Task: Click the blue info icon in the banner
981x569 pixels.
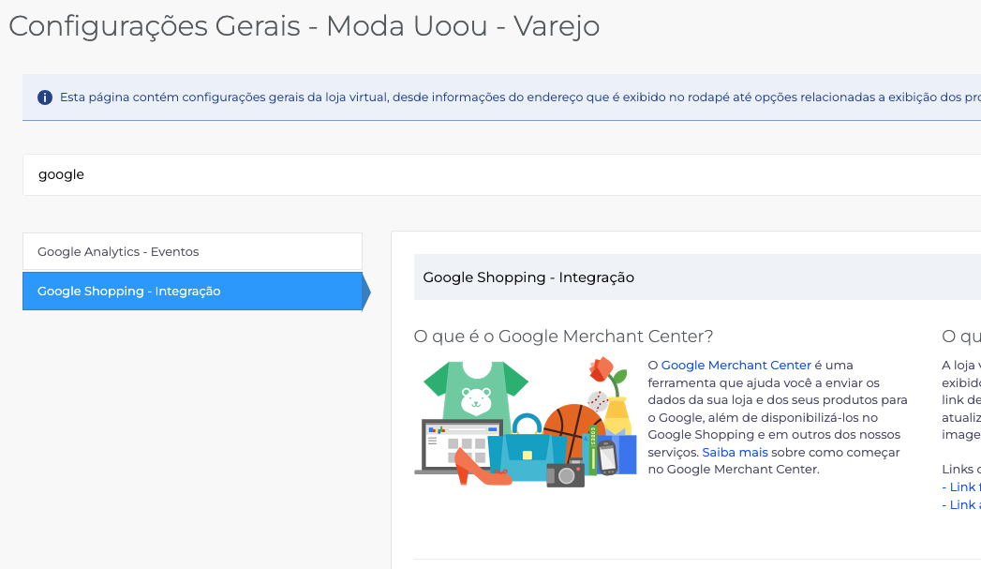Action: tap(44, 97)
